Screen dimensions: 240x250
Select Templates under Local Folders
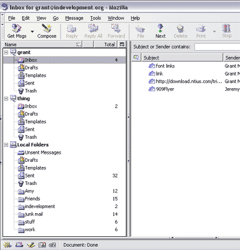pyautogui.click(x=64, y=168)
